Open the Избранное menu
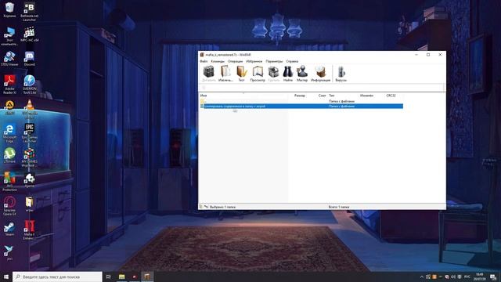501x282 pixels. (x=254, y=61)
